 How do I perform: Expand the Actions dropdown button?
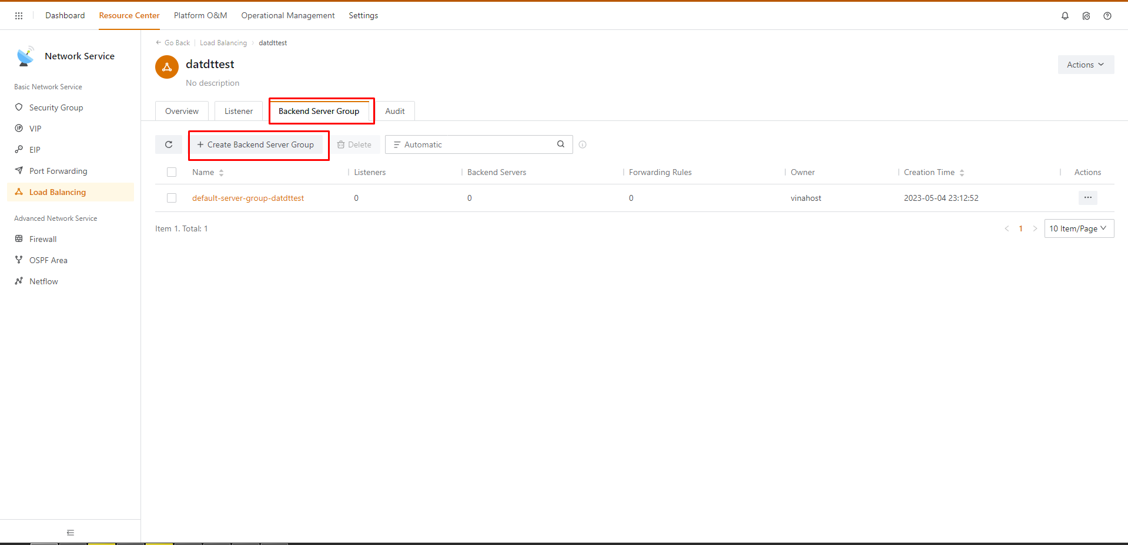click(x=1085, y=65)
